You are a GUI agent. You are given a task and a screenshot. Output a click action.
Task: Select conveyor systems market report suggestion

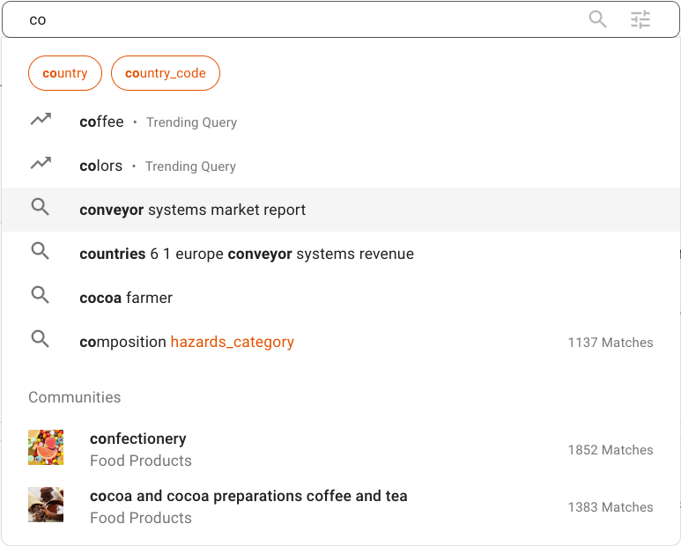pyautogui.click(x=340, y=210)
